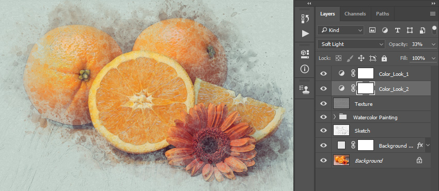Select the Watercolor Painting group name
Image resolution: width=439 pixels, height=191 pixels.
pyautogui.click(x=375, y=117)
